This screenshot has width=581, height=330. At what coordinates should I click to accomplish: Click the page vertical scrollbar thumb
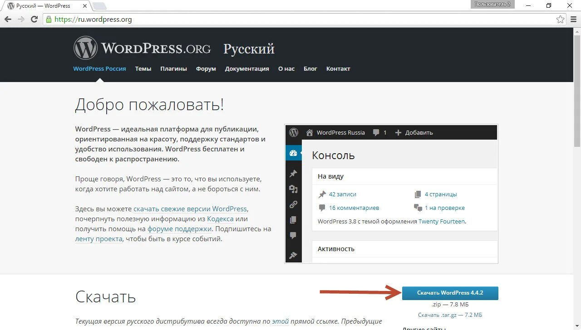pyautogui.click(x=577, y=91)
